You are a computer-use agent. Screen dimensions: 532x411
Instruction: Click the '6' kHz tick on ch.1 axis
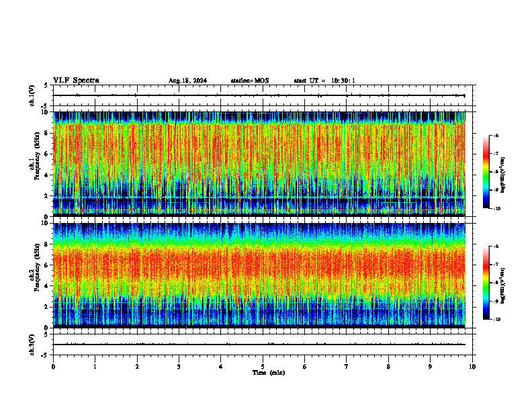[x=47, y=154]
